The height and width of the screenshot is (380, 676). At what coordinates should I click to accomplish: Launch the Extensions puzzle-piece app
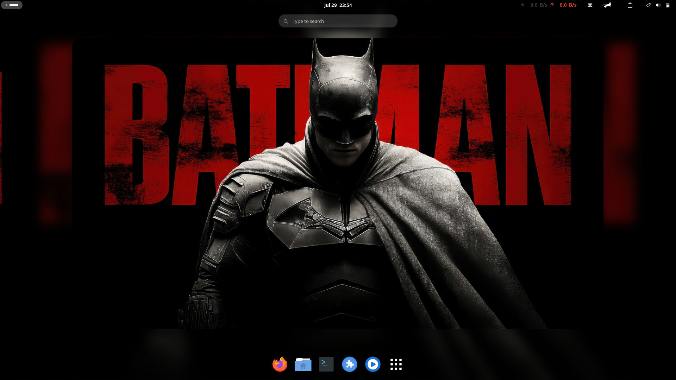pyautogui.click(x=350, y=364)
